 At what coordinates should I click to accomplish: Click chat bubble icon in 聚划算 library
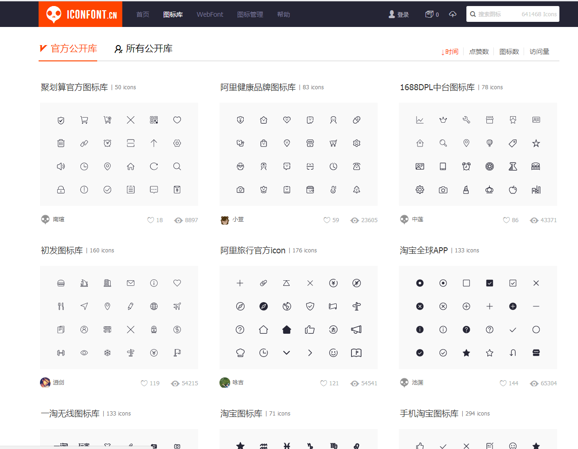point(154,190)
